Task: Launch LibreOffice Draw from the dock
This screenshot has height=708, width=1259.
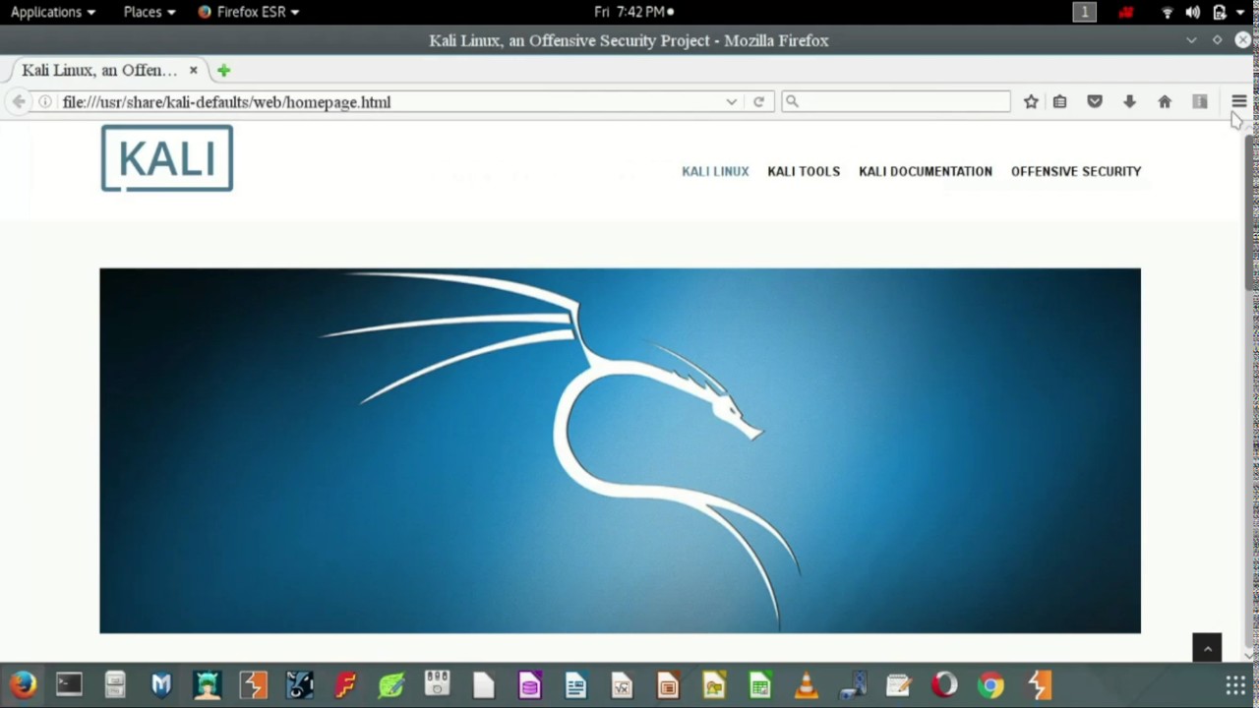Action: 714,684
